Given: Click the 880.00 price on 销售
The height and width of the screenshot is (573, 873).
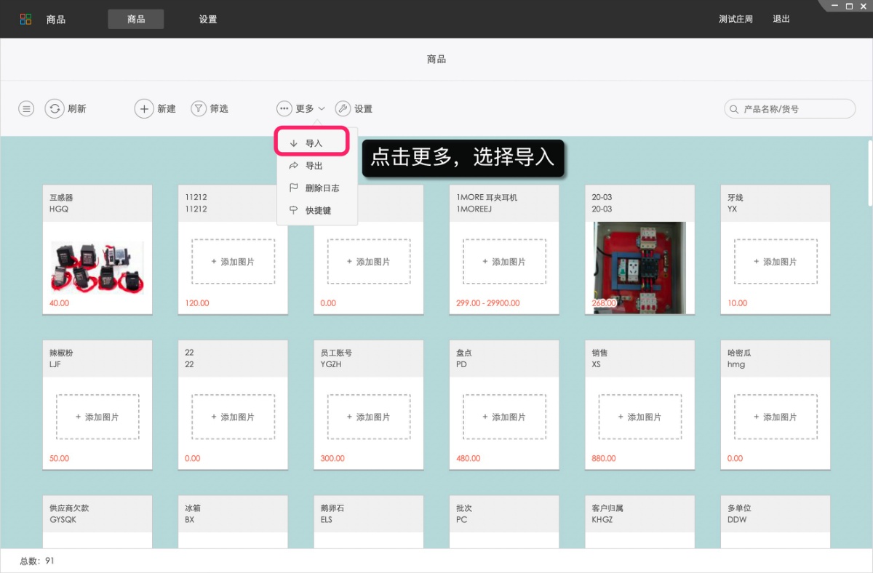Looking at the screenshot, I should click(x=604, y=458).
